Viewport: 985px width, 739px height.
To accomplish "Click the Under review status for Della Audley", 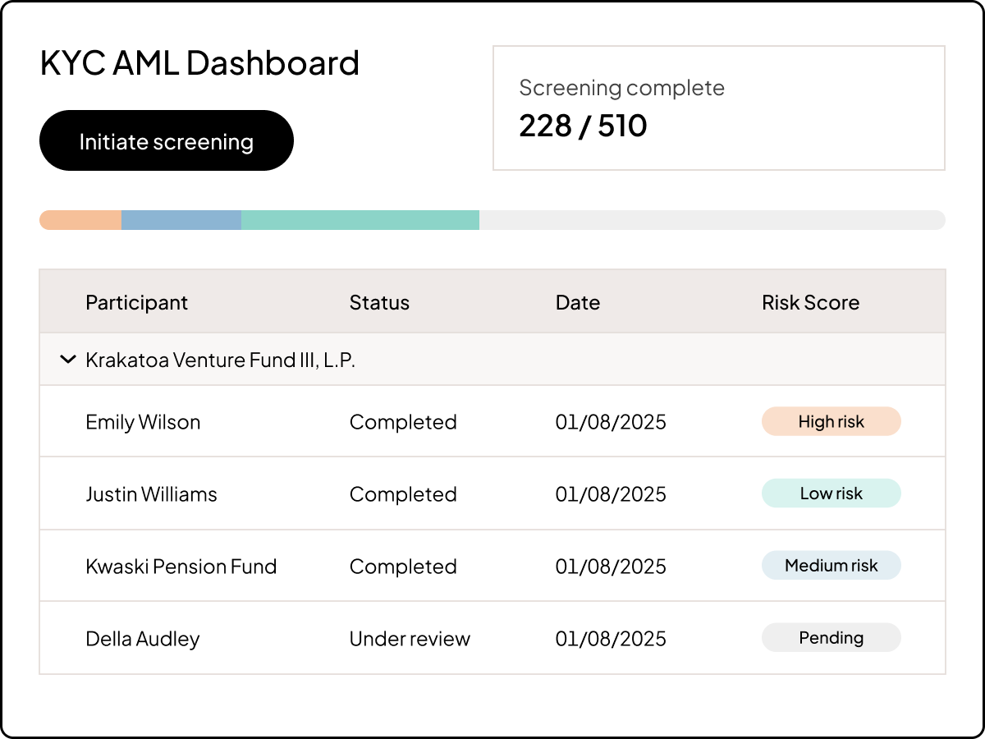I will 410,638.
